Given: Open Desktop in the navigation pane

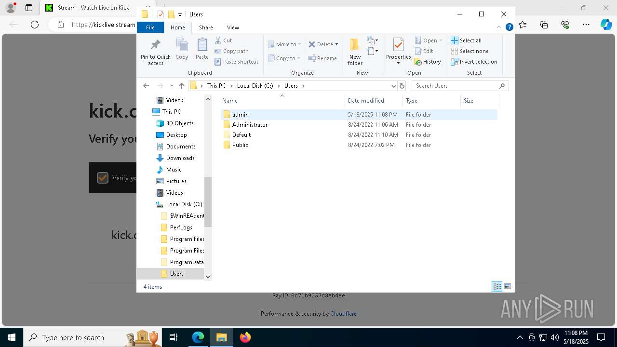Looking at the screenshot, I should [x=172, y=135].
